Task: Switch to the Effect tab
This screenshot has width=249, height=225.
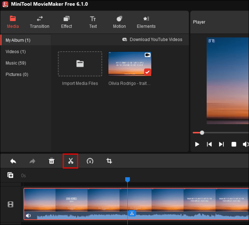Action: (66, 22)
